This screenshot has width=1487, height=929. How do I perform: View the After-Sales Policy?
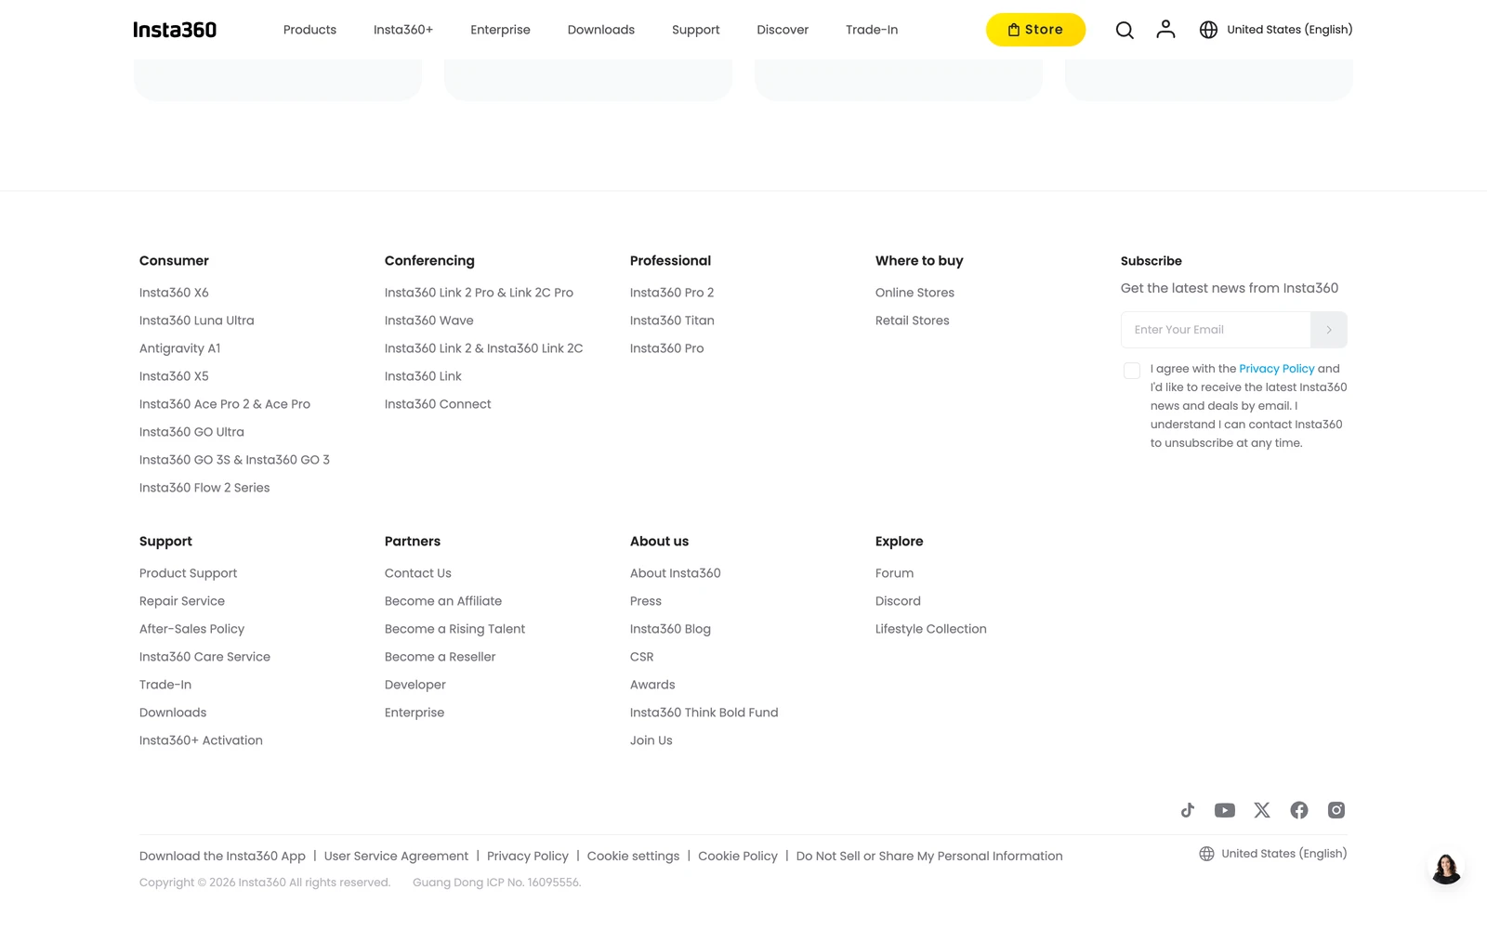pyautogui.click(x=191, y=629)
